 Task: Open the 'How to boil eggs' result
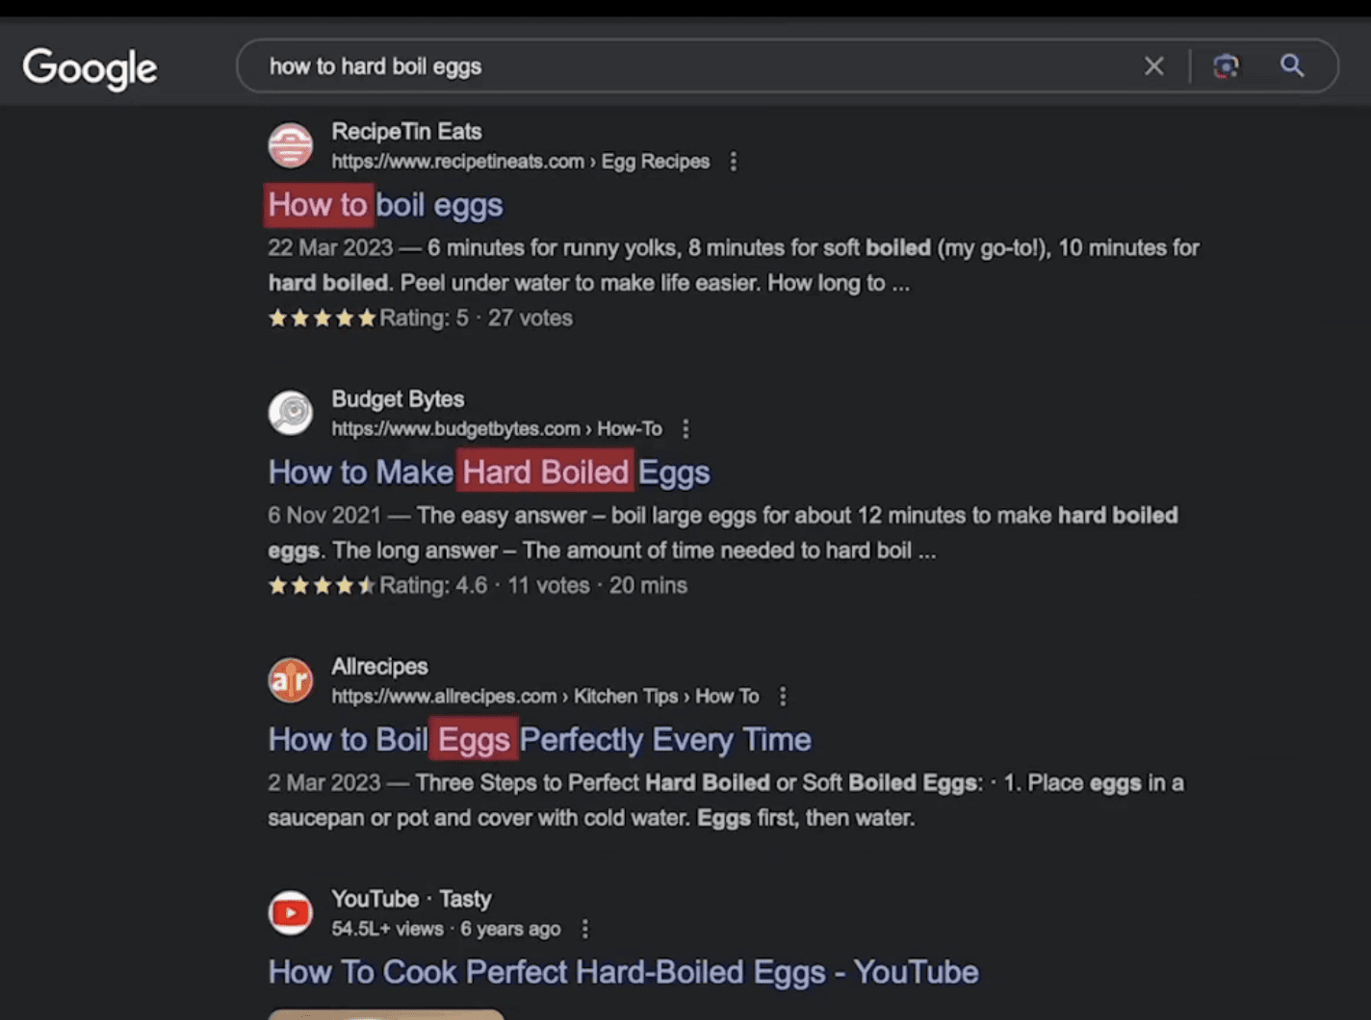385,205
